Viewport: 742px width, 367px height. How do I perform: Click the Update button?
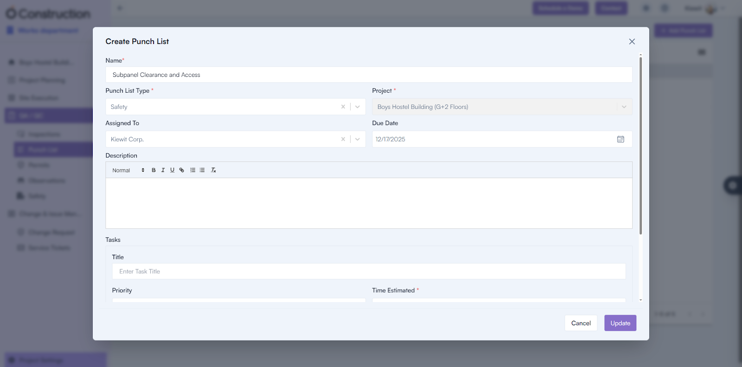(x=620, y=323)
